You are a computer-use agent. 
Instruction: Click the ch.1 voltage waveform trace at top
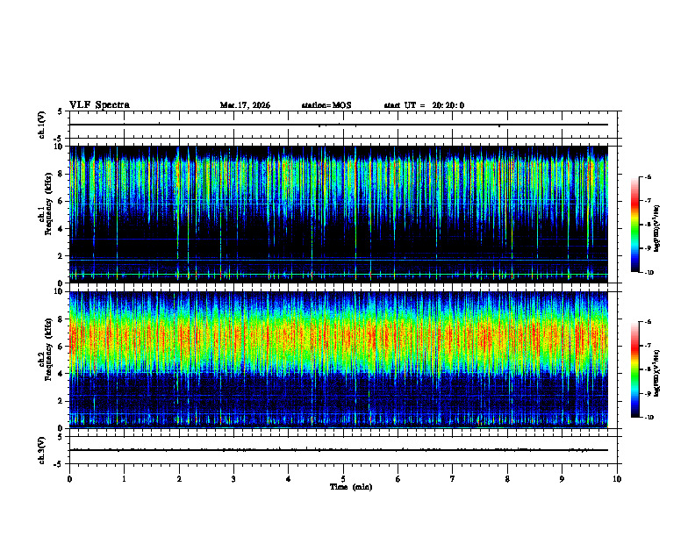[338, 125]
